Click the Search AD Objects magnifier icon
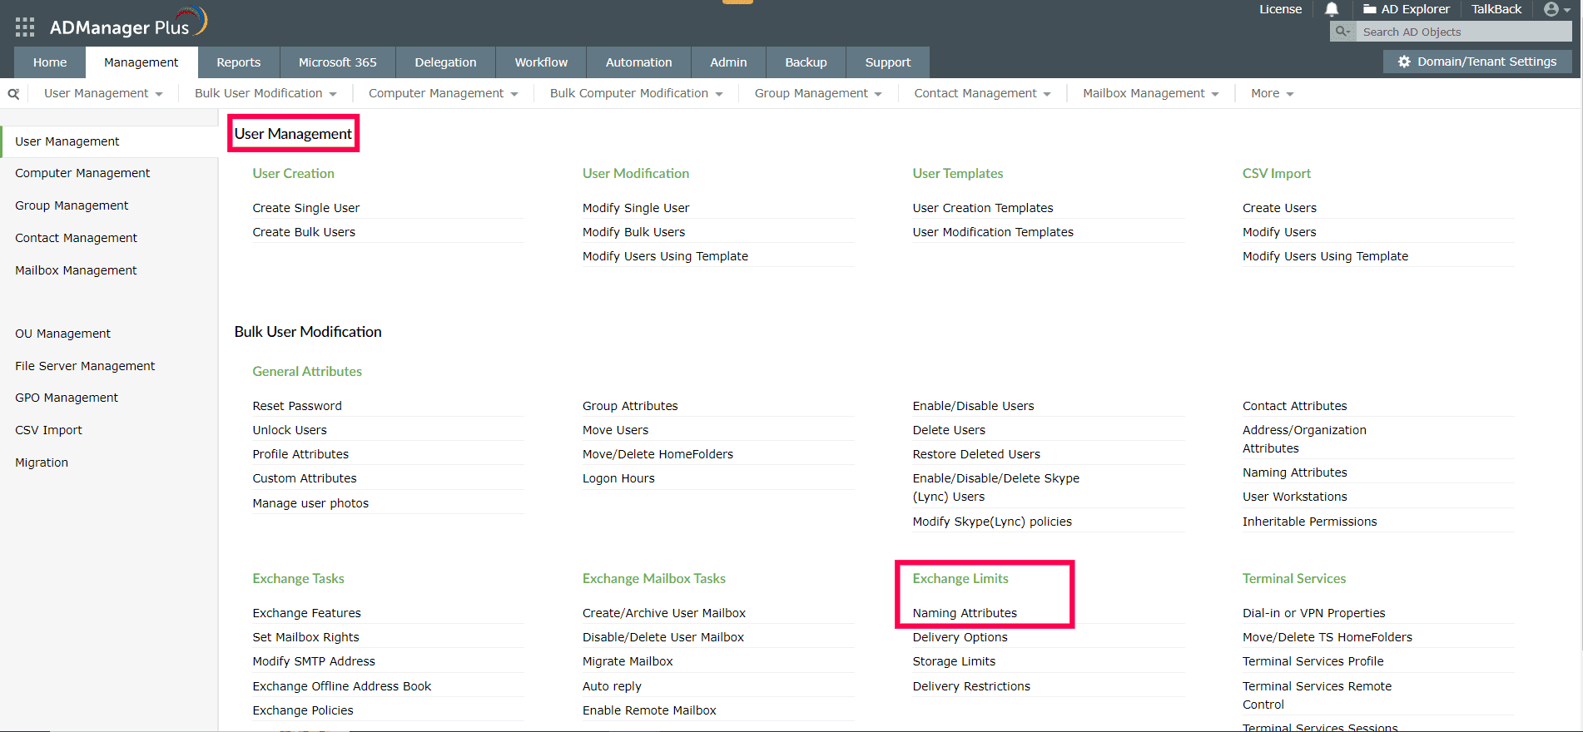This screenshot has height=732, width=1583. [x=1342, y=32]
